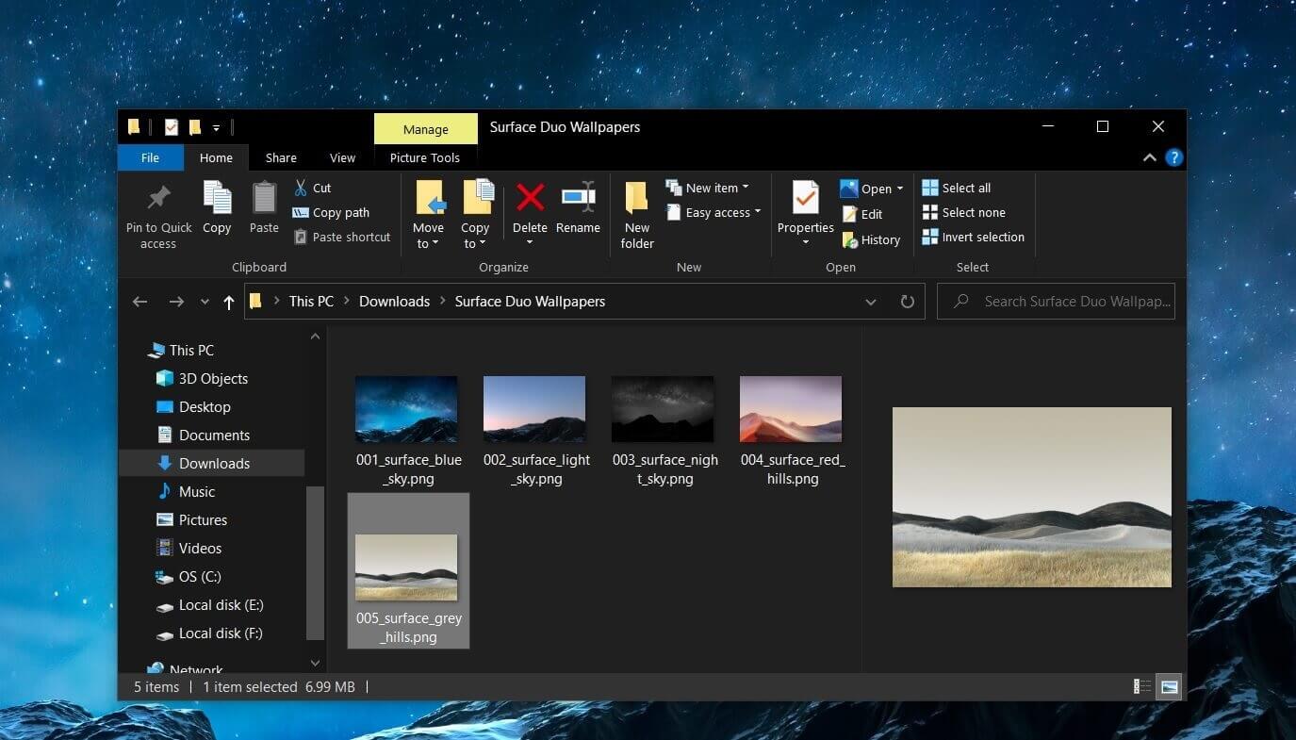Click the Manage contextual tab
This screenshot has height=740, width=1296.
pyautogui.click(x=426, y=129)
